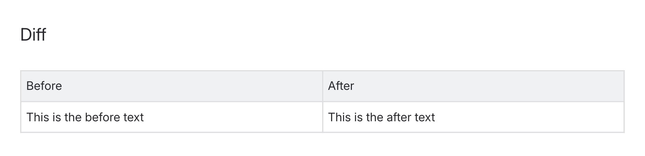
Task: Click the "This is the after text" cell
Action: coord(381,117)
